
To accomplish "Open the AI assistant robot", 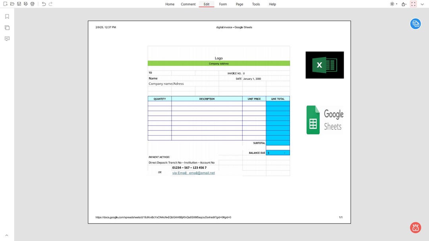I will point(415,228).
